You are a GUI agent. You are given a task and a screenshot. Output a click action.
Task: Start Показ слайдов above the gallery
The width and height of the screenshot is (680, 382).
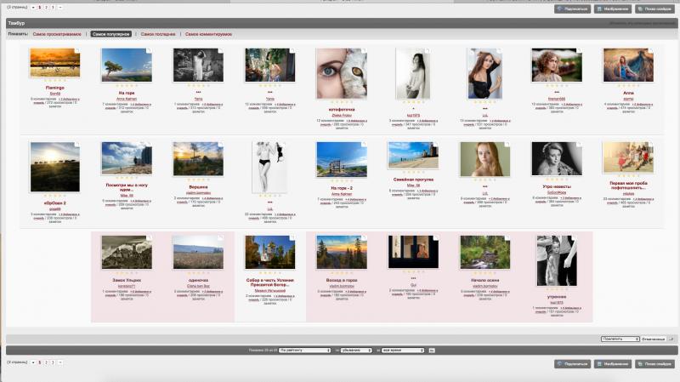[x=654, y=9]
